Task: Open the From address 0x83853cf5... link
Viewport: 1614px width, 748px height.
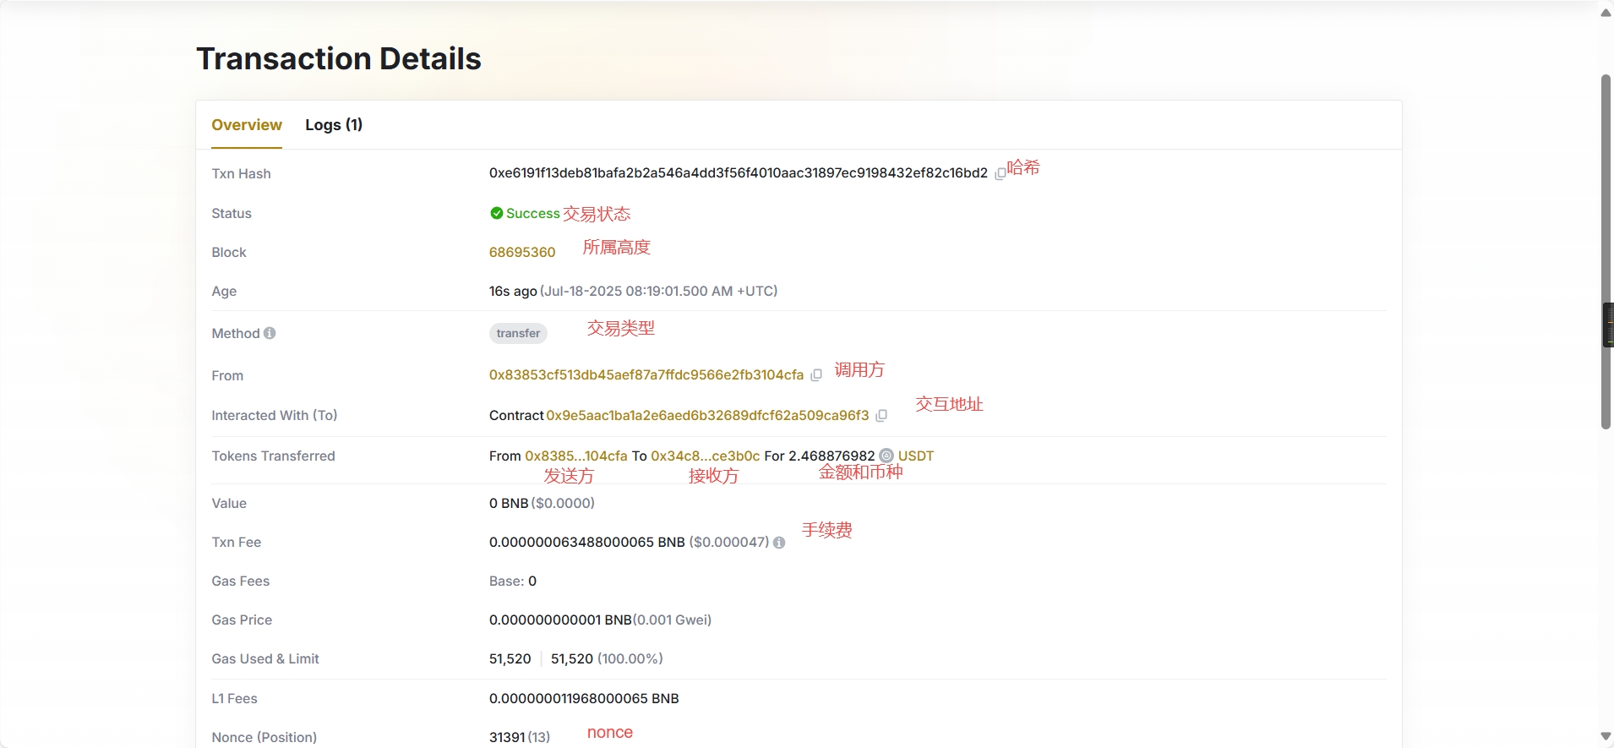Action: point(646,374)
